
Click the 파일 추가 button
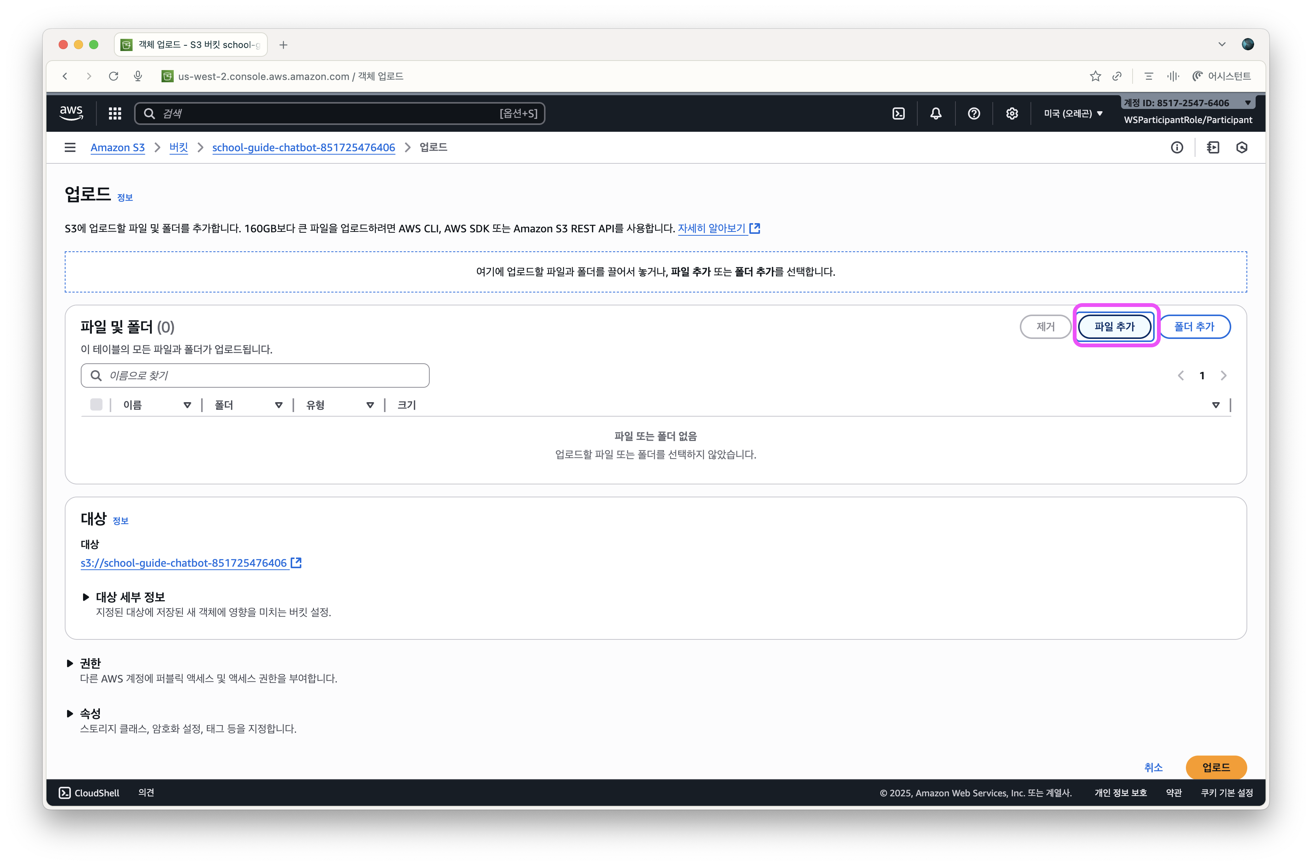coord(1115,326)
